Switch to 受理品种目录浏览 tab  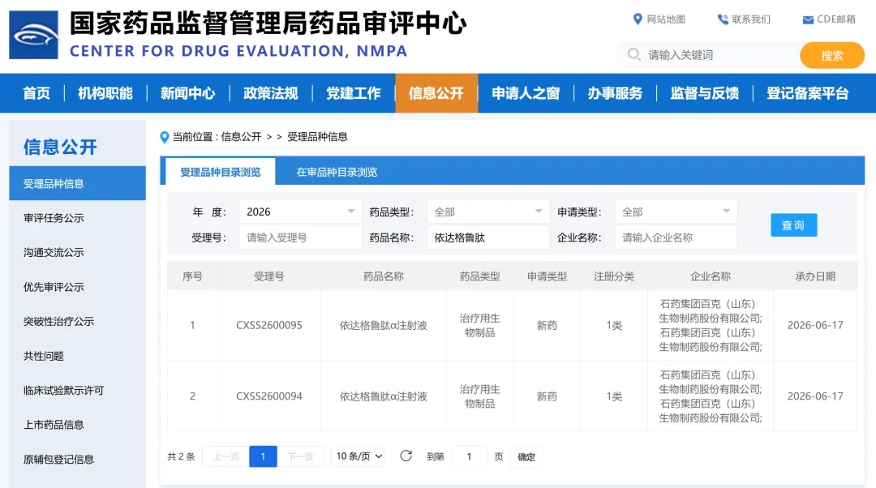[x=220, y=172]
